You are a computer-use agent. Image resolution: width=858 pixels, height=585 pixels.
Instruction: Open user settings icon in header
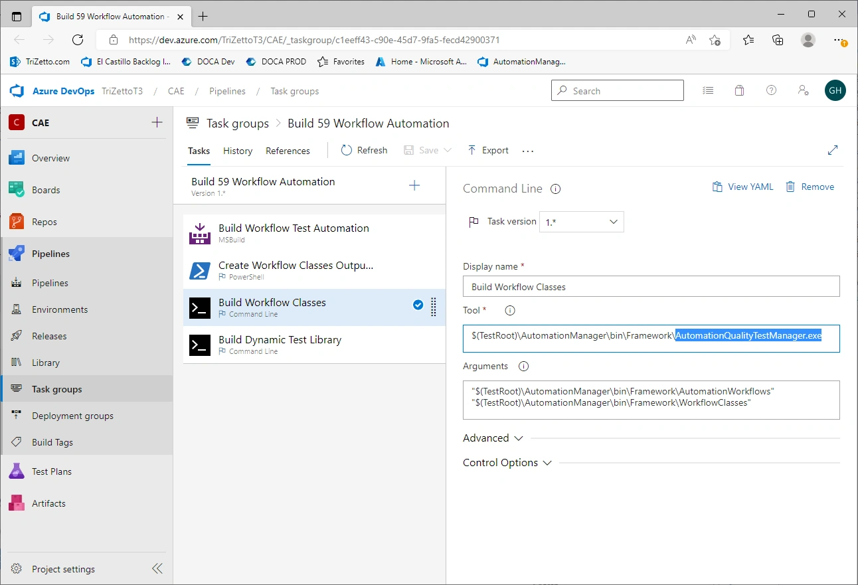pyautogui.click(x=803, y=90)
